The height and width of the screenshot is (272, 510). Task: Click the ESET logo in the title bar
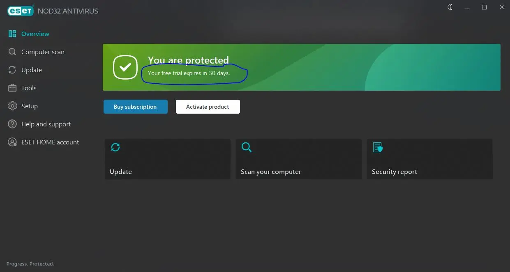(x=21, y=11)
